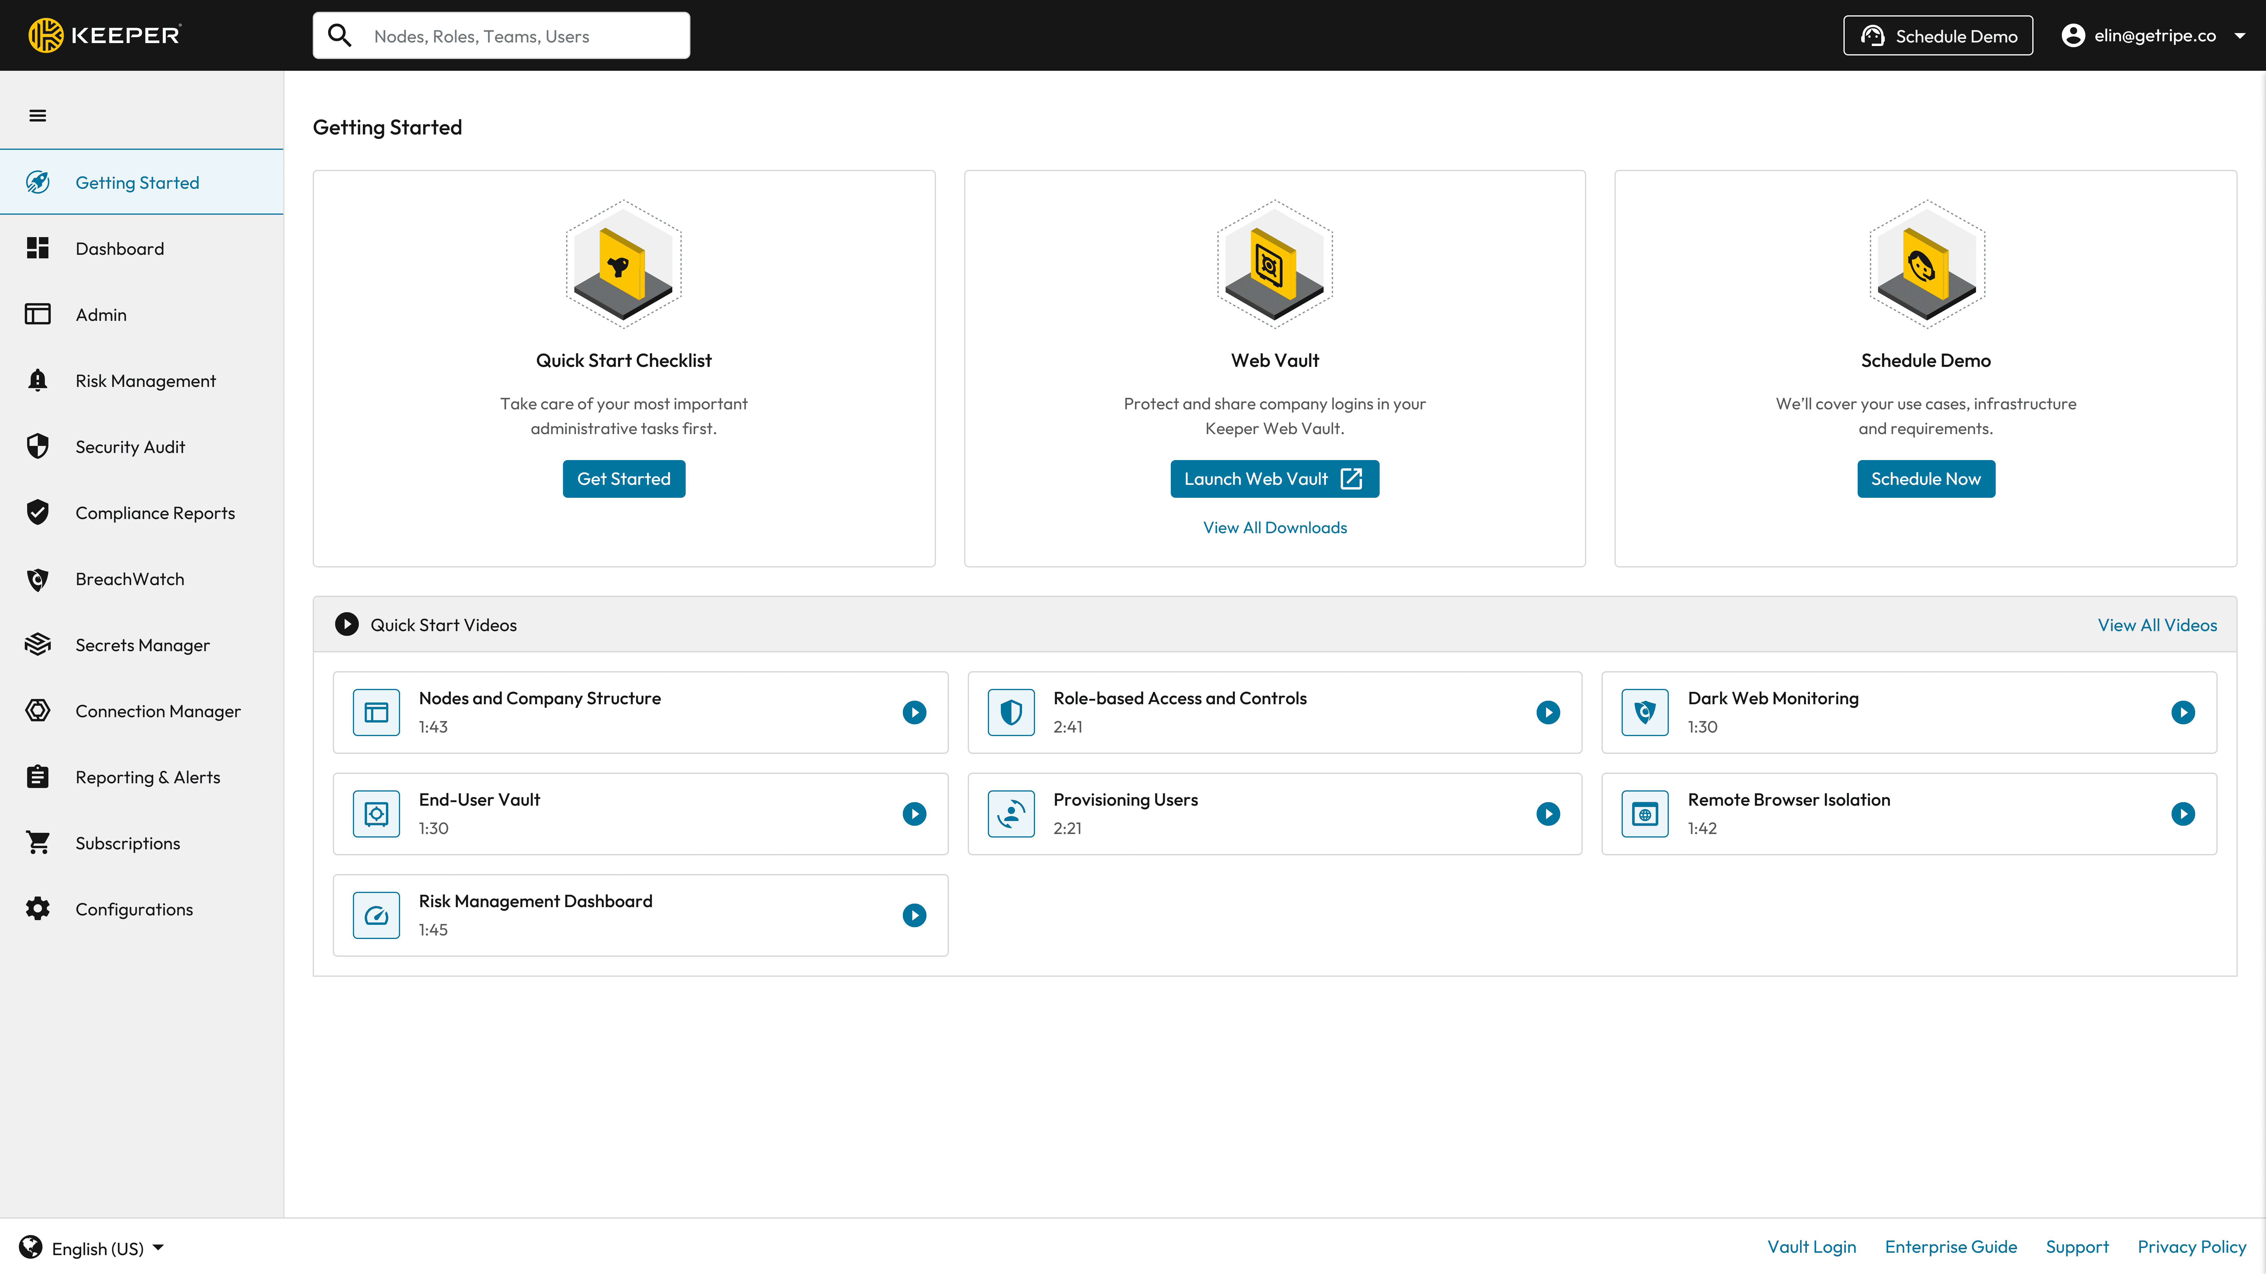Viewport: 2266px width, 1274px height.
Task: Click the Secrets Manager layers icon
Action: (x=38, y=644)
